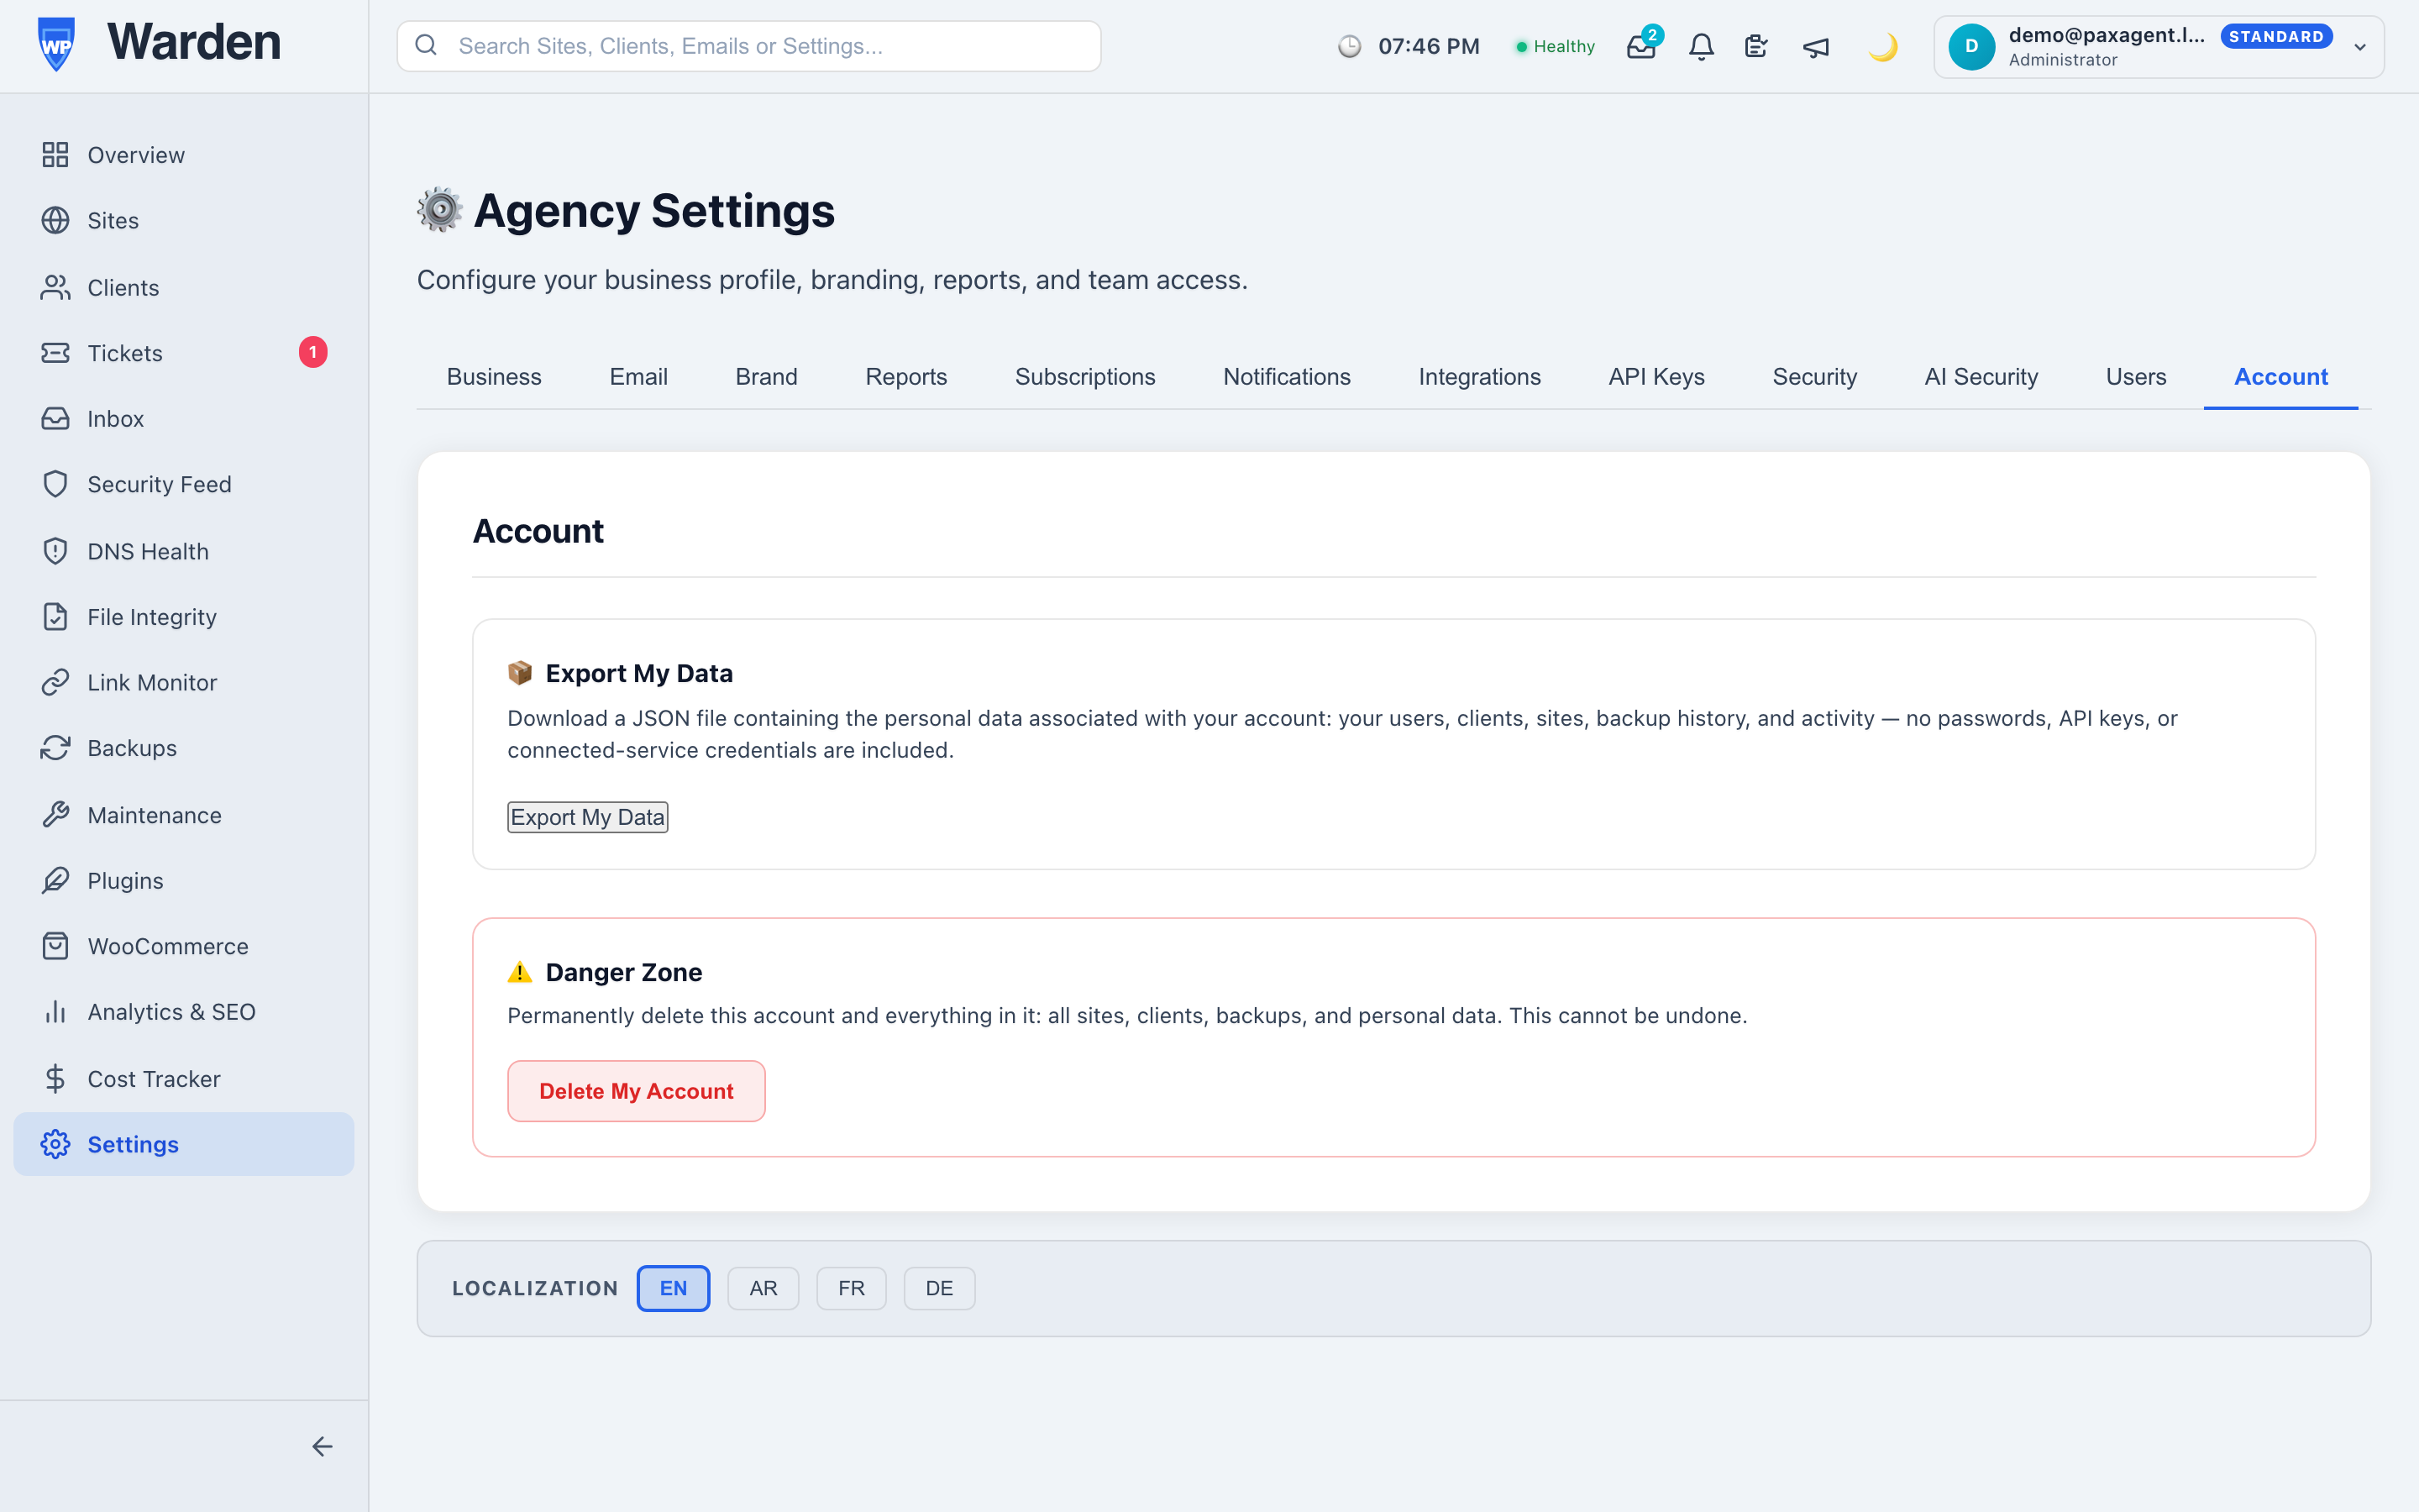Expand the user account dropdown chevron

[2360, 47]
